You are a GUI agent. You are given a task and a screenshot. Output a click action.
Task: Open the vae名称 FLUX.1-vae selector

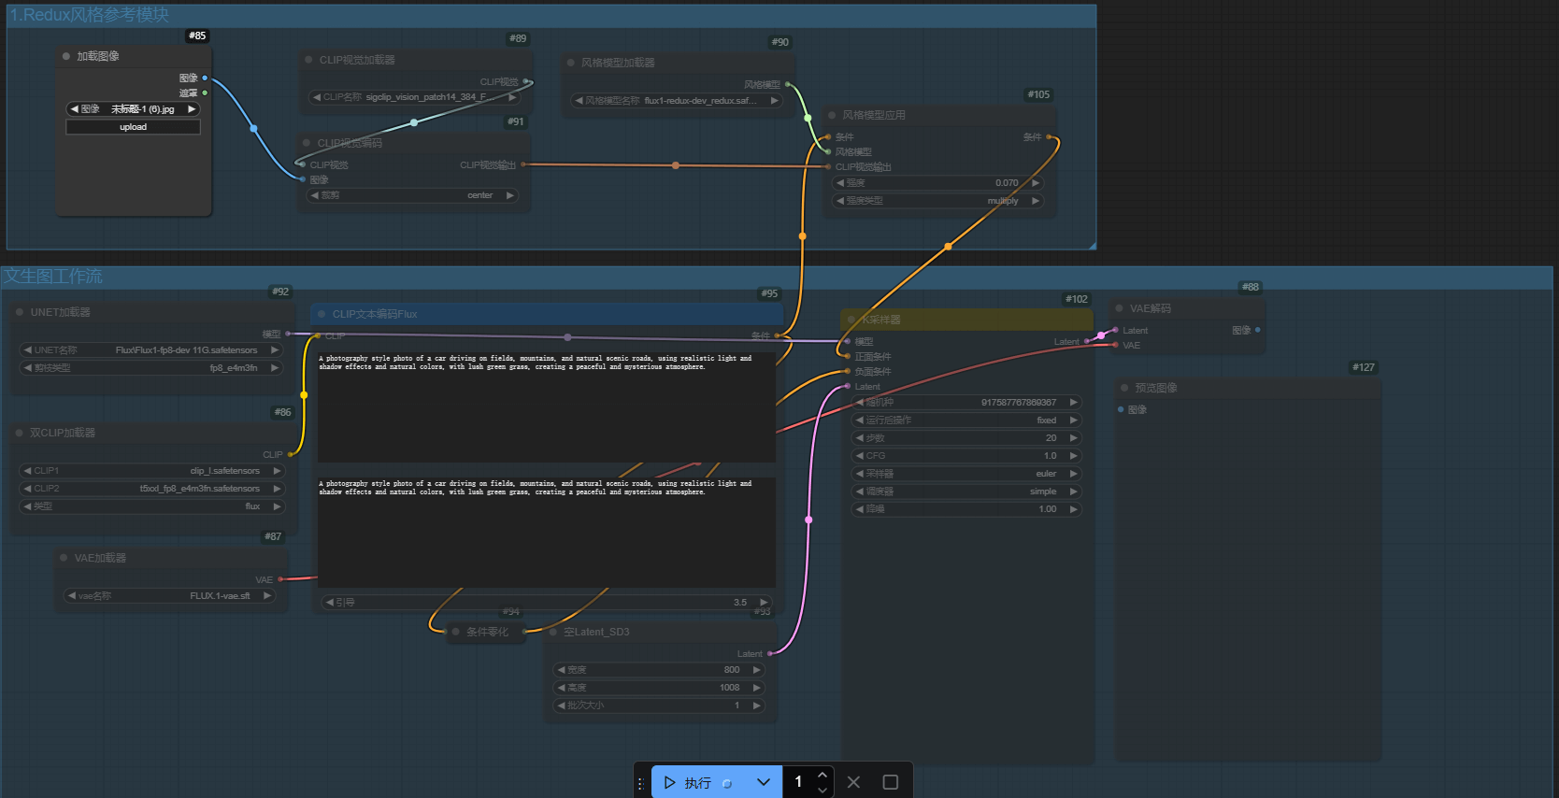(169, 596)
